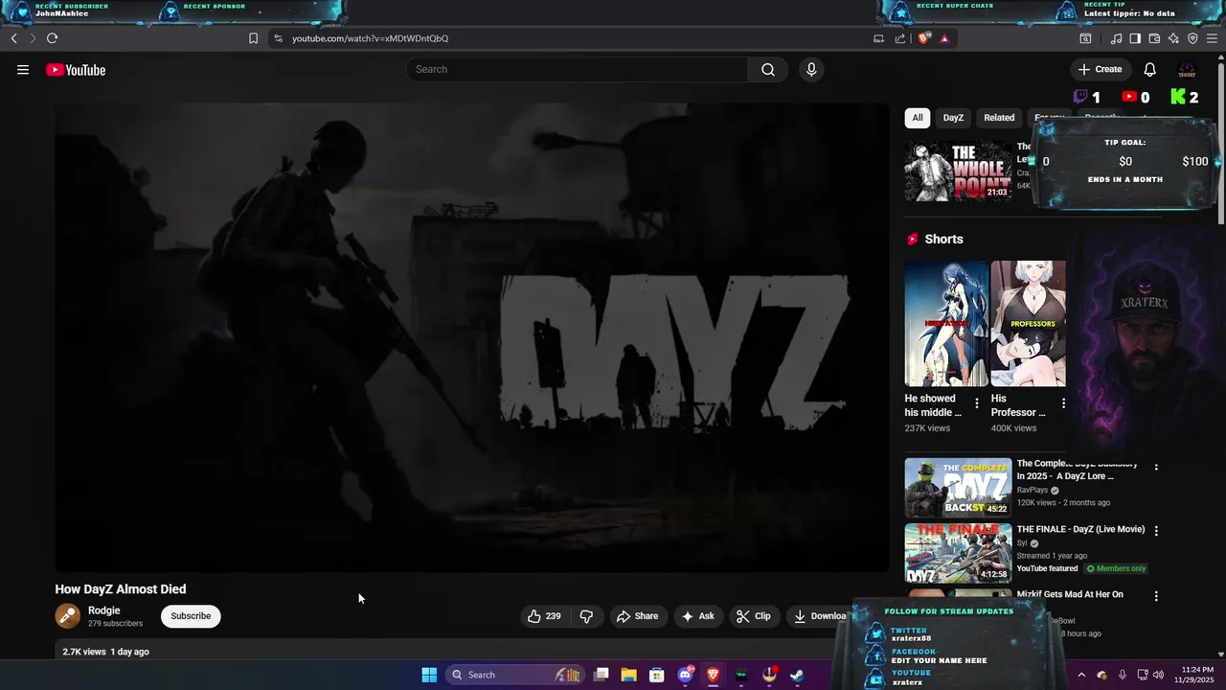Open options for 'His Professor' short

(1063, 403)
